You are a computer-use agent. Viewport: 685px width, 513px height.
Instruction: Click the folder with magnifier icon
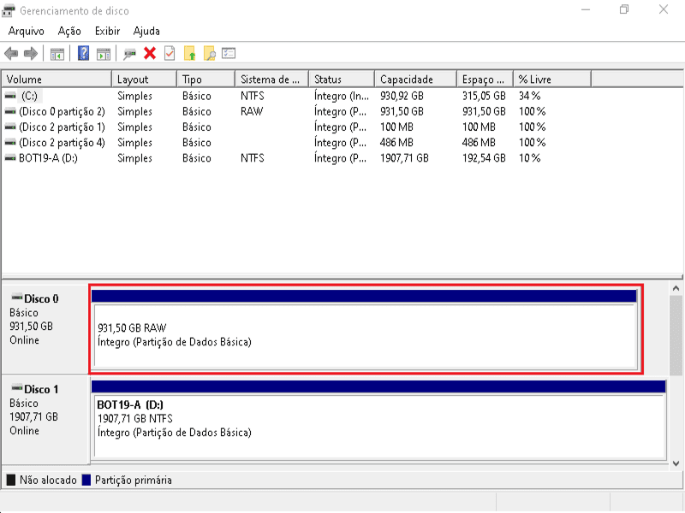[x=211, y=52]
